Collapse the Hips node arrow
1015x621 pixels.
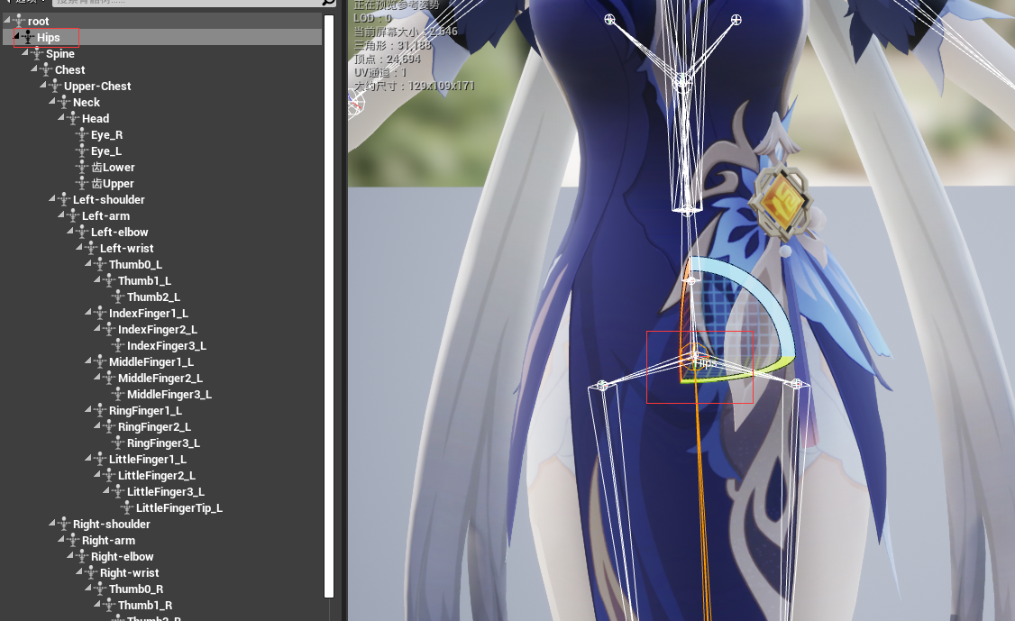point(16,36)
